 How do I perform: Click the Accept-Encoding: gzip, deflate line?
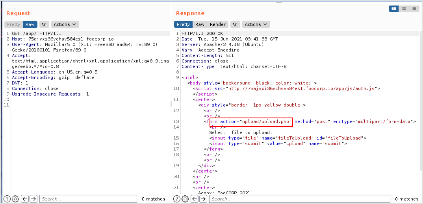(x=53, y=77)
